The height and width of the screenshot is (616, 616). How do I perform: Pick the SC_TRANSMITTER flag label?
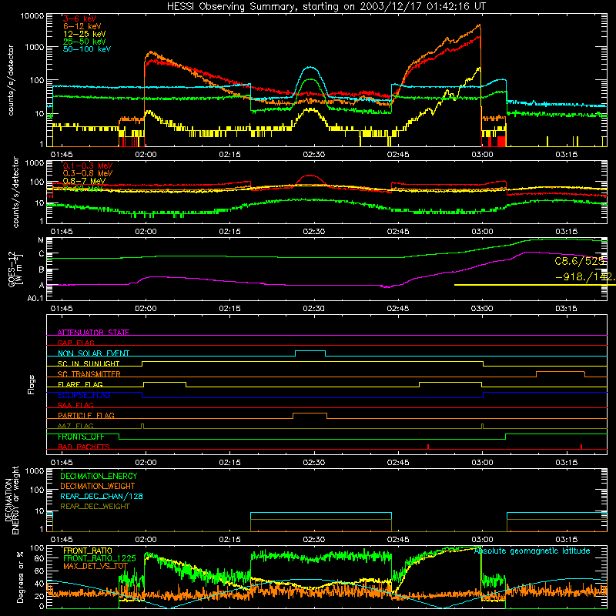coord(89,374)
